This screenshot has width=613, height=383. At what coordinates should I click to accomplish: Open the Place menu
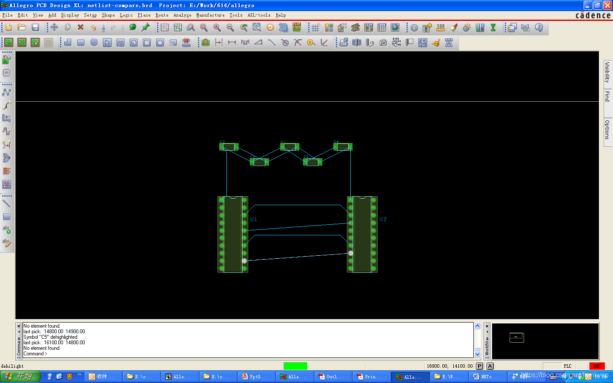coord(144,15)
